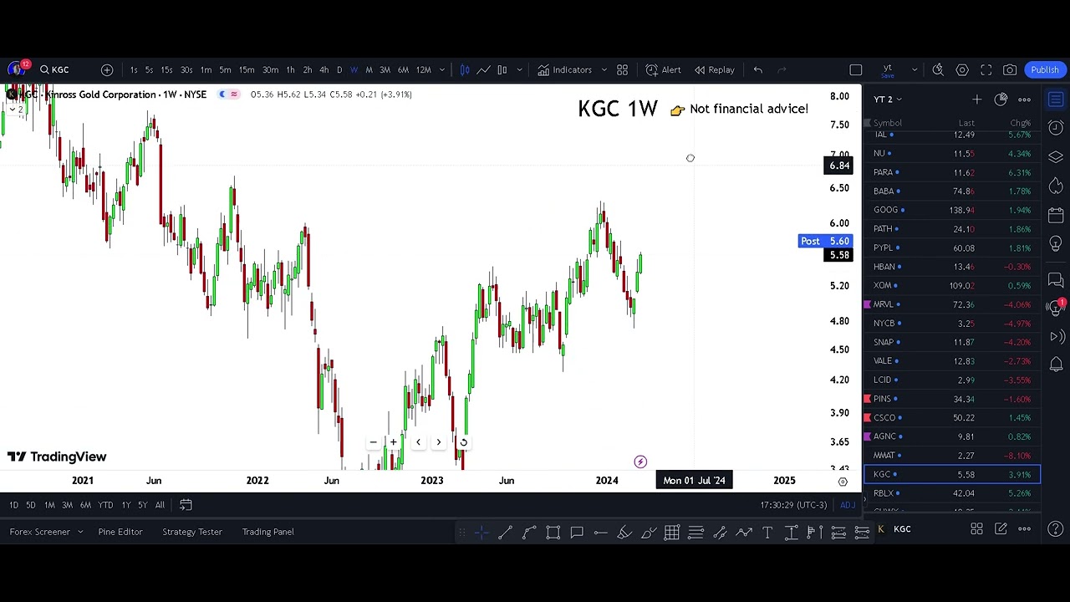Open the KGC symbol search
The image size is (1070, 602).
click(x=54, y=69)
